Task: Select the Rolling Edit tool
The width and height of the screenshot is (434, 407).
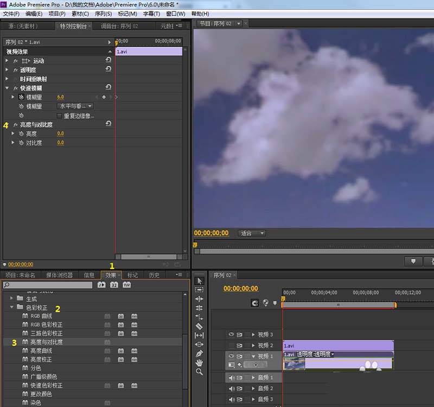Action: (199, 308)
